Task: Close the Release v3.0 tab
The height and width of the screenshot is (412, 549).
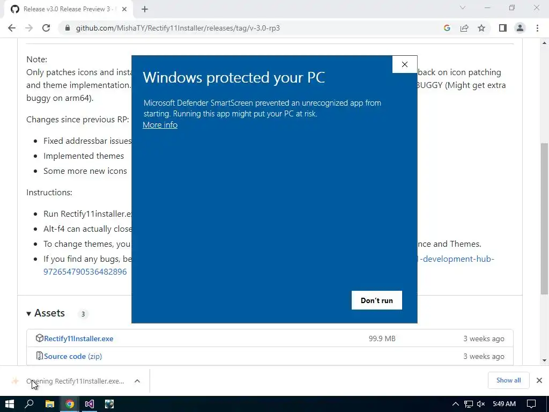Action: 124,10
